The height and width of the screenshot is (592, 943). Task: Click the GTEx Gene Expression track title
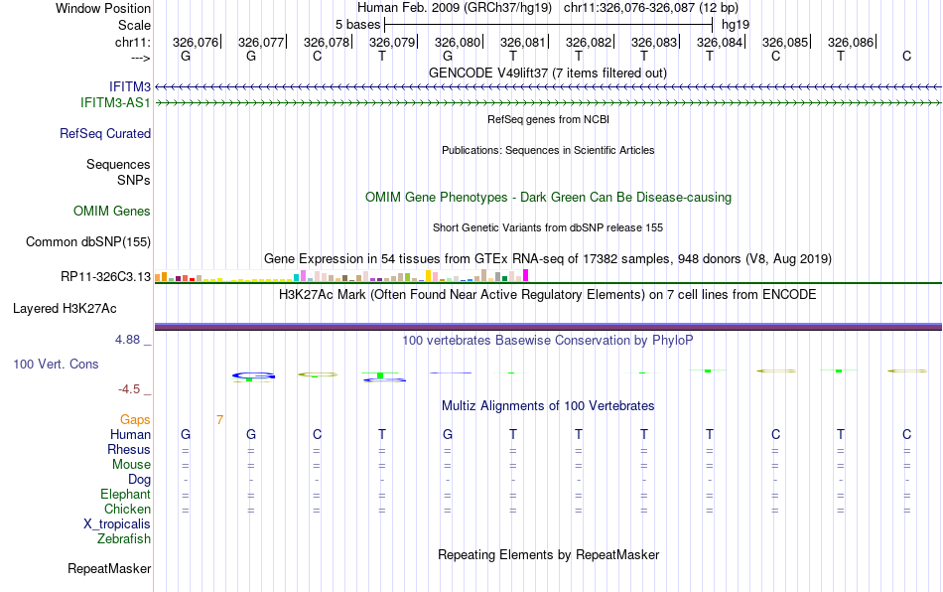pos(548,258)
